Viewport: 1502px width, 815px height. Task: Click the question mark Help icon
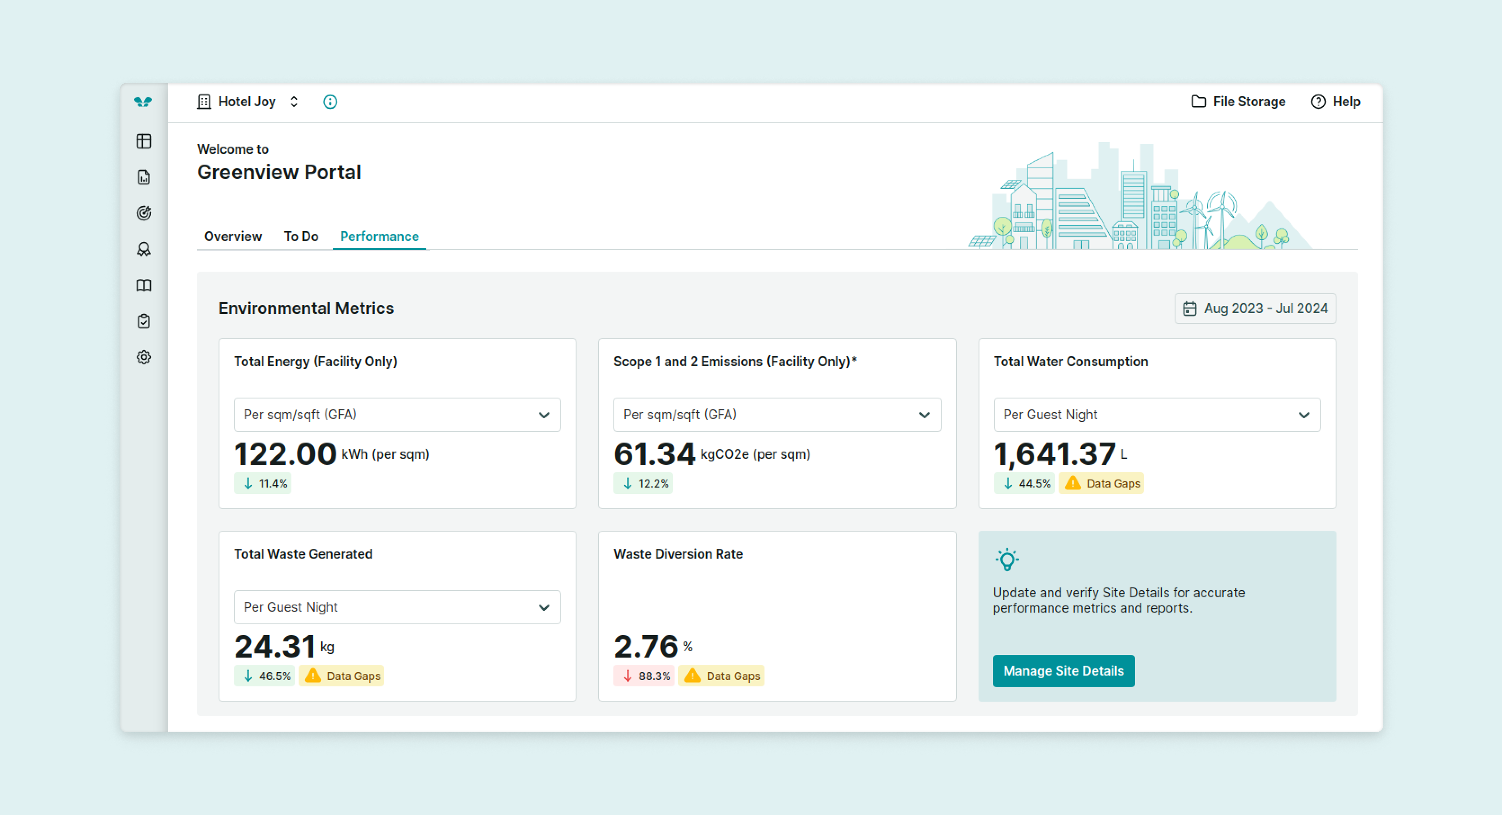tap(1318, 102)
